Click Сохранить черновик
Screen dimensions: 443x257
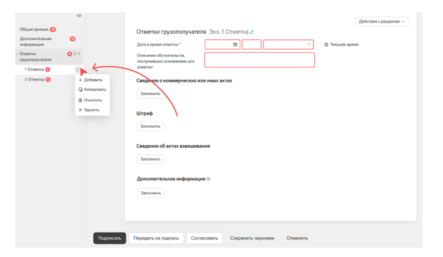[252, 238]
